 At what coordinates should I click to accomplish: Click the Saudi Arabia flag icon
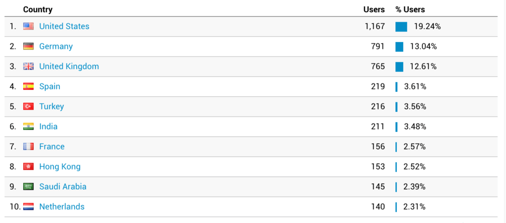click(x=28, y=186)
